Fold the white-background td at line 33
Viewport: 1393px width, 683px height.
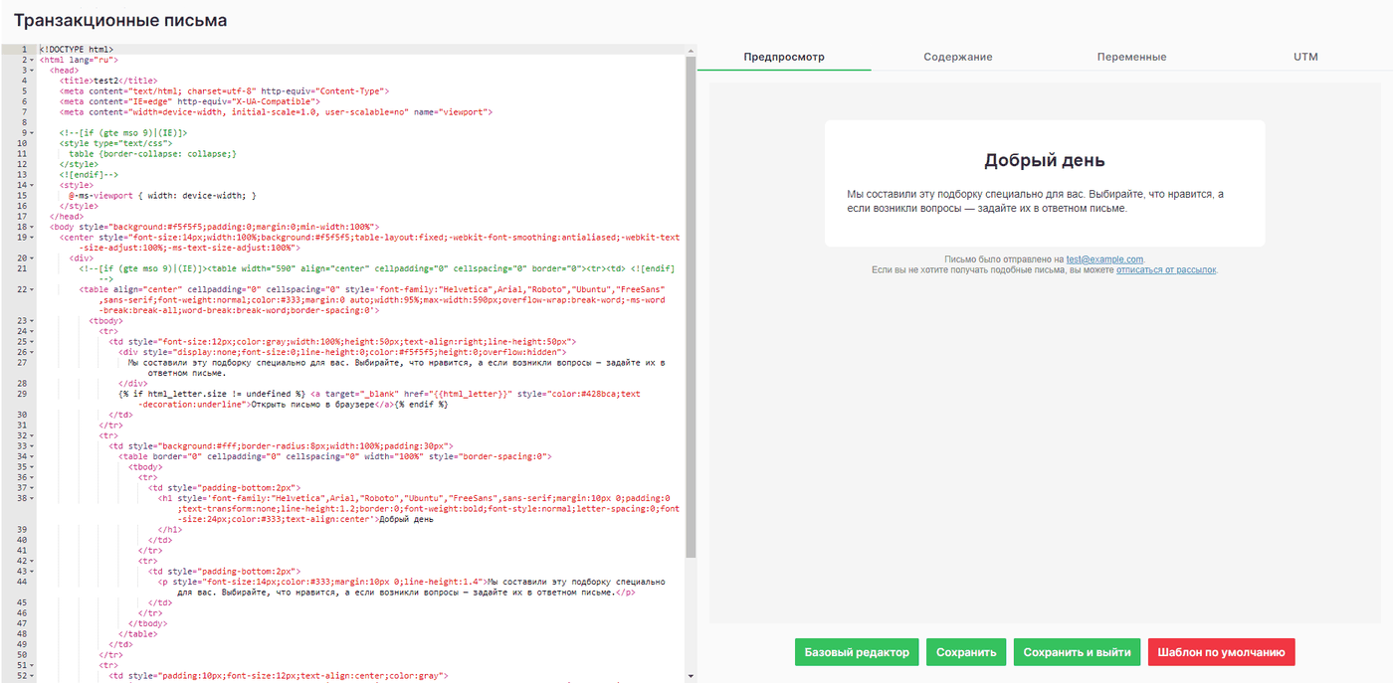pos(33,446)
